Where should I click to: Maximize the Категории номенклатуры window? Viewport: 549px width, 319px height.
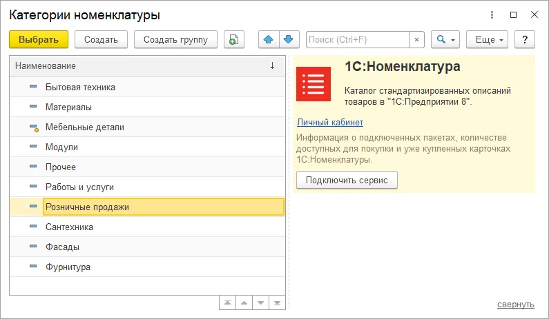click(x=513, y=14)
